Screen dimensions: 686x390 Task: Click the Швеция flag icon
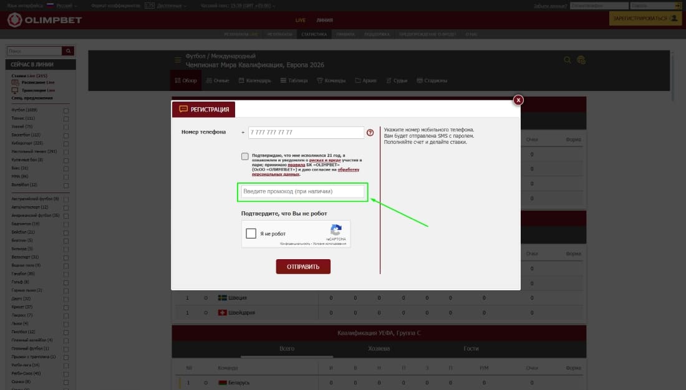[x=222, y=298]
